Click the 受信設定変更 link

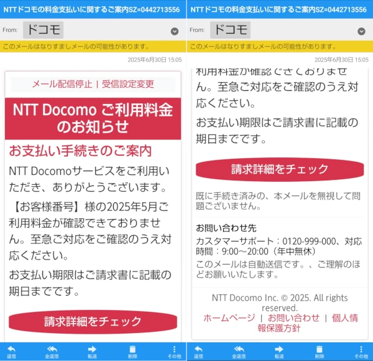click(128, 84)
